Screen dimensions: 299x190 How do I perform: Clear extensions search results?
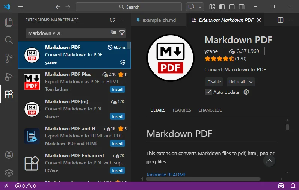coord(113,33)
